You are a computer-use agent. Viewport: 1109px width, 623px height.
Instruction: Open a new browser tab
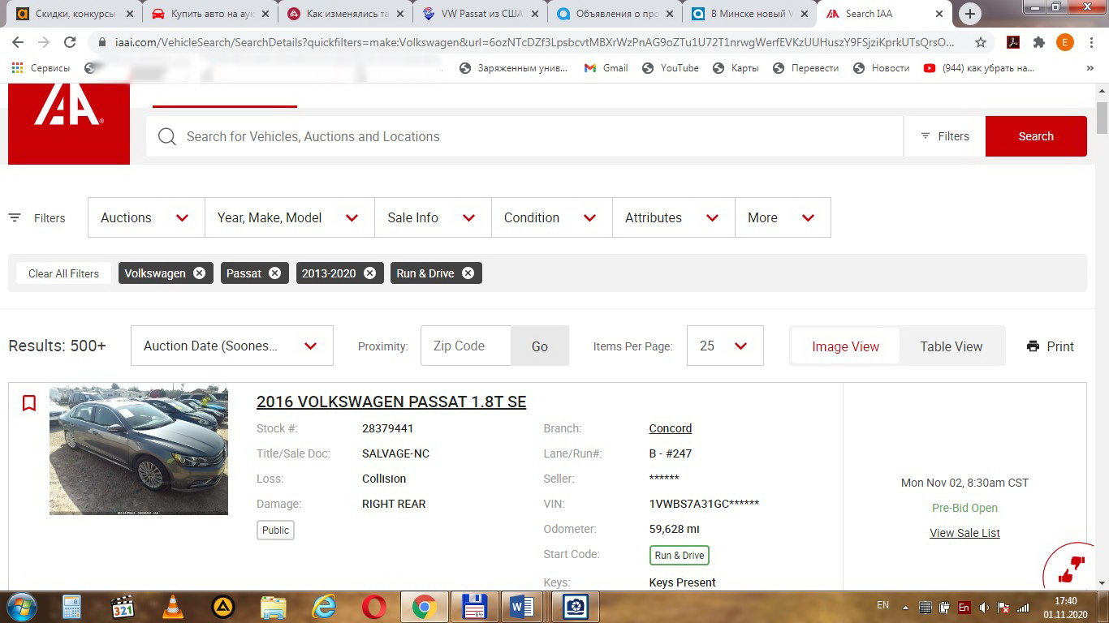tap(969, 14)
